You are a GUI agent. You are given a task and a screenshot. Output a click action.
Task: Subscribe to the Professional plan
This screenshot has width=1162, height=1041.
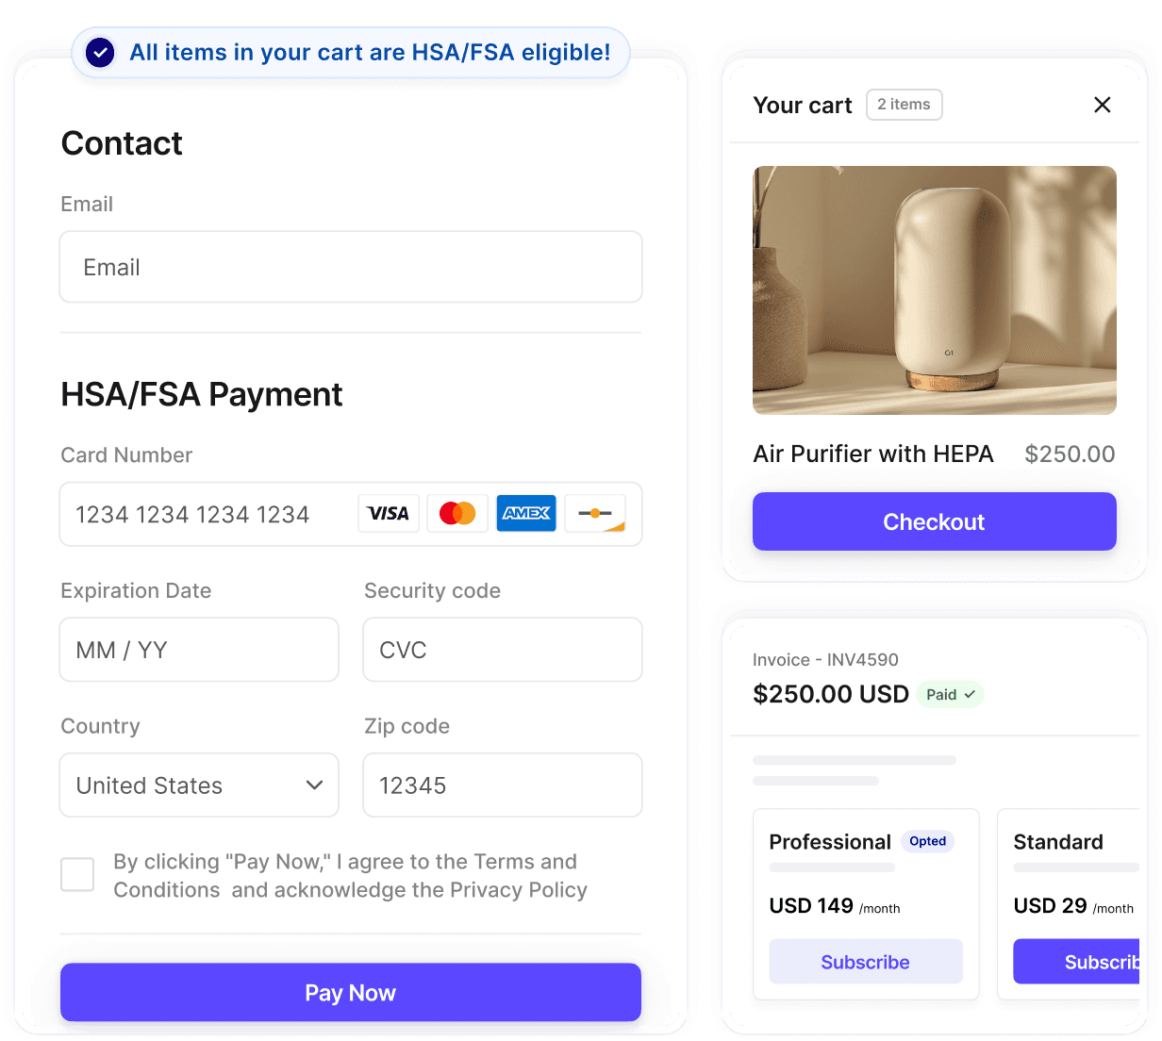[x=866, y=962]
